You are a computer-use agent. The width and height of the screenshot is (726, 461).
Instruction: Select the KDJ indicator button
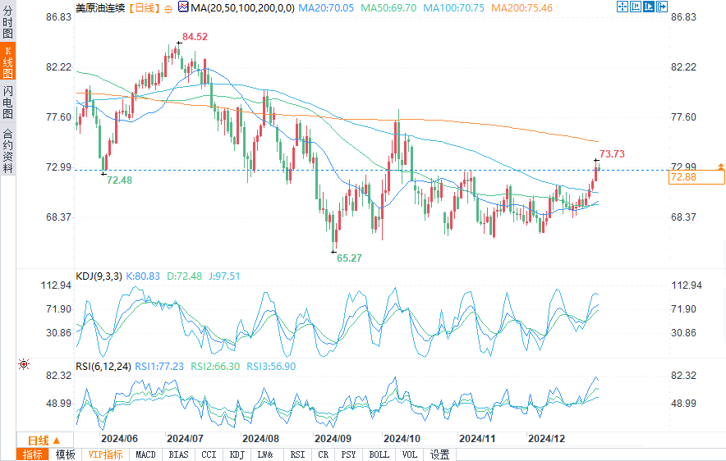[x=237, y=454]
